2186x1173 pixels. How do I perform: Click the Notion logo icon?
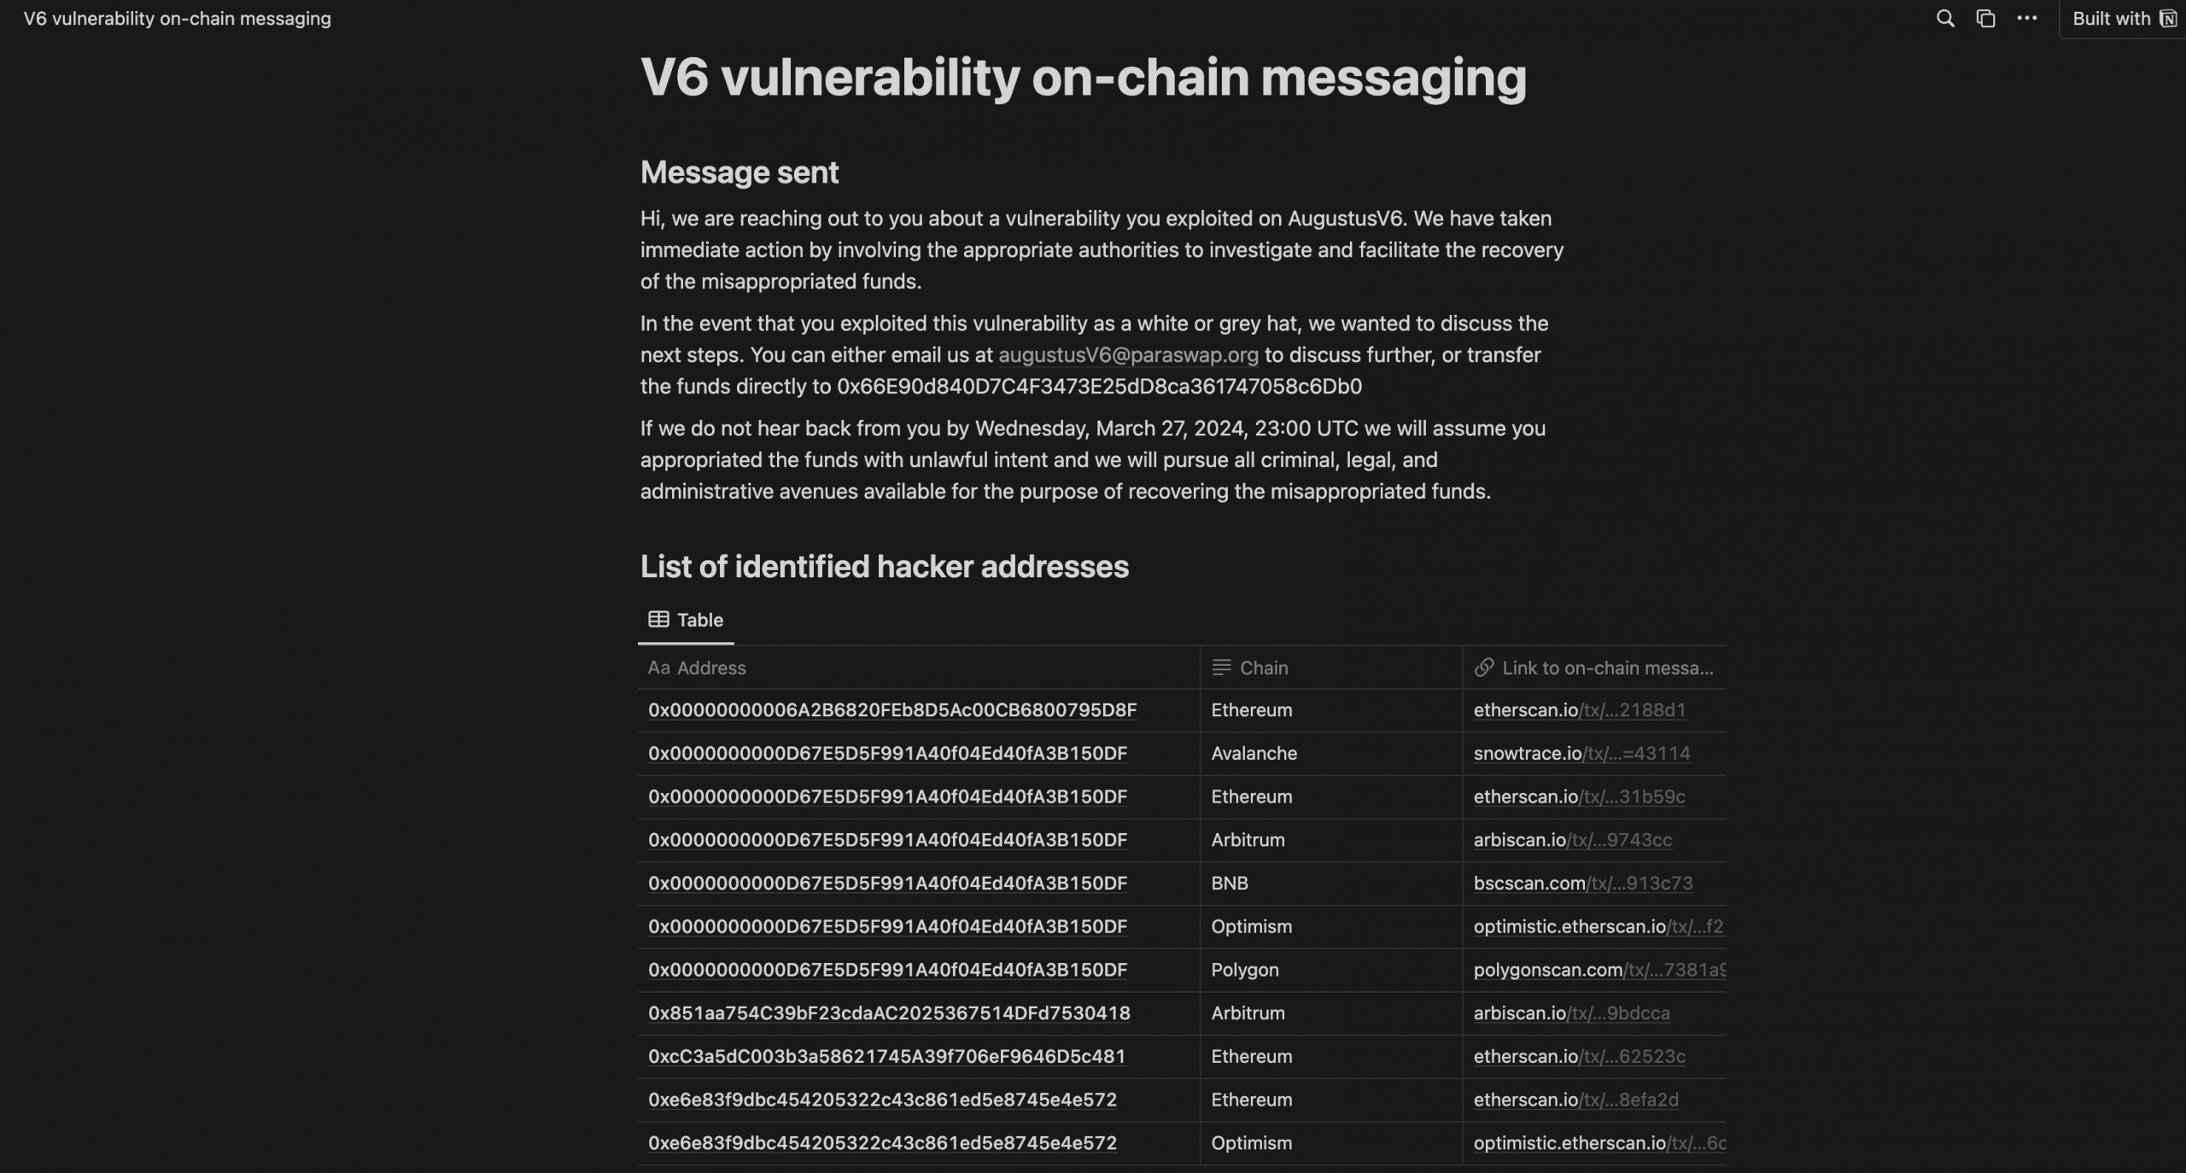coord(2168,19)
